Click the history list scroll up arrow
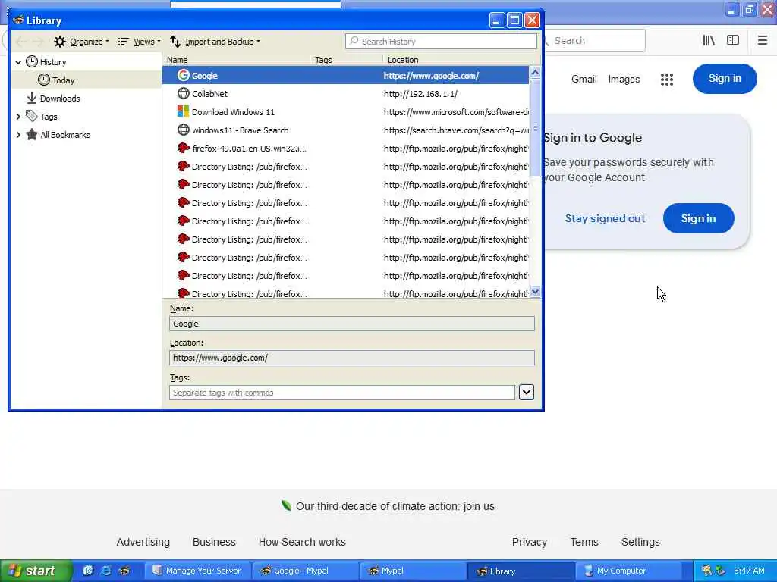Image resolution: width=777 pixels, height=582 pixels. [x=535, y=72]
